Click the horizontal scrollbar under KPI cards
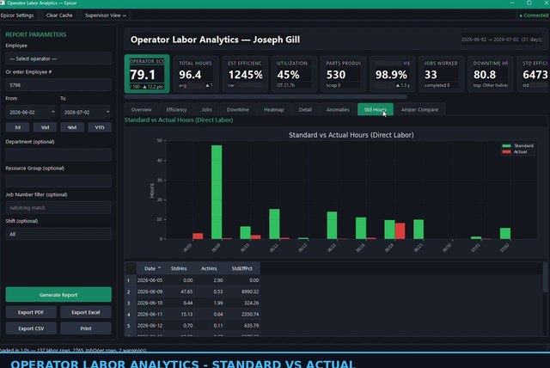The height and width of the screenshot is (368, 550). (266, 96)
